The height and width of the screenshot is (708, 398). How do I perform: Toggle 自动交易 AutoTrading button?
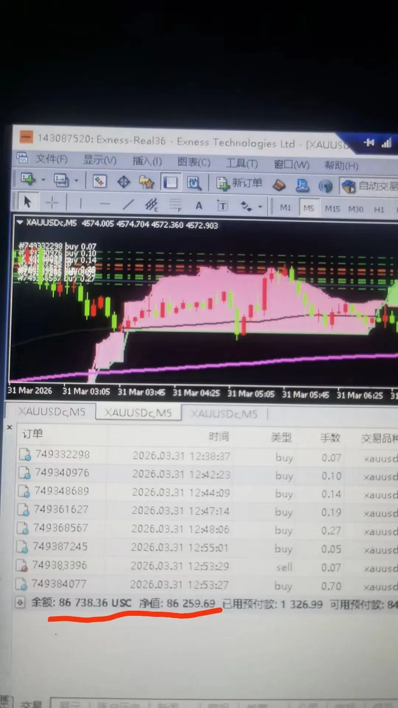click(x=369, y=186)
